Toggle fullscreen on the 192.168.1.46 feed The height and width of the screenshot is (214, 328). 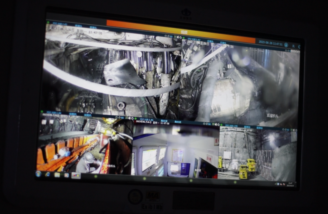point(213,124)
